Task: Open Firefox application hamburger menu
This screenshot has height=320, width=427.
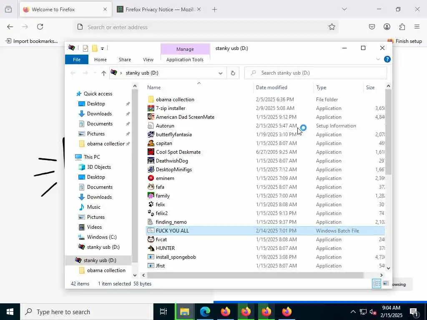Action: pos(417,27)
